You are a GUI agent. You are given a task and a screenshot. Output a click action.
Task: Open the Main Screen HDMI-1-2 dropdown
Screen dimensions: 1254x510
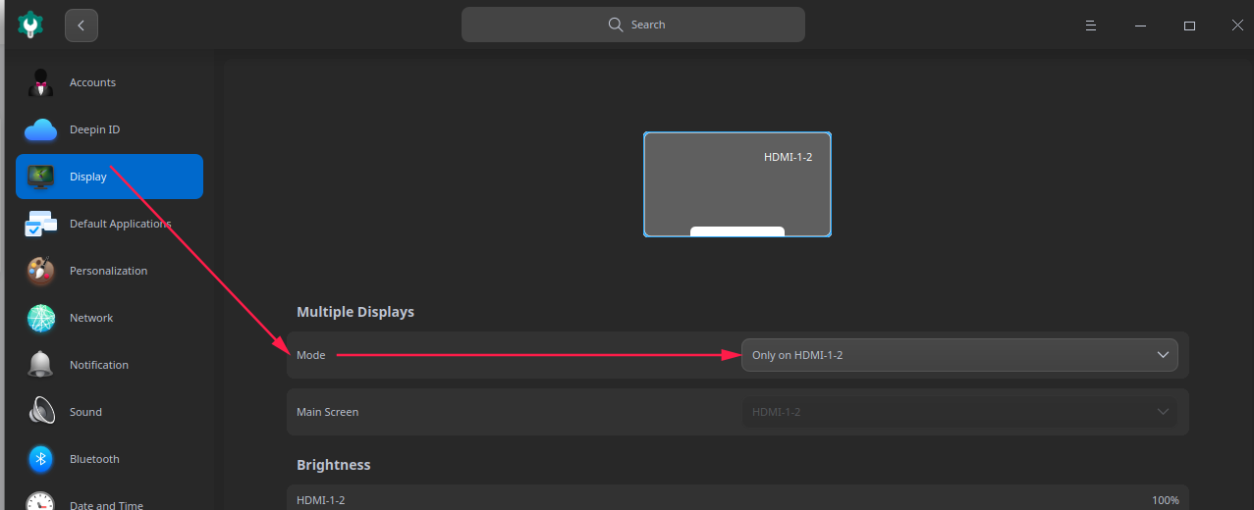click(959, 412)
